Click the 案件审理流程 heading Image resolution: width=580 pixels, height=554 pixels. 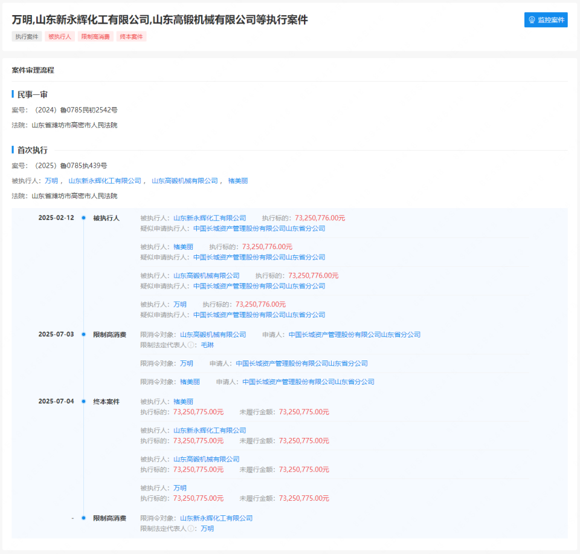pyautogui.click(x=33, y=70)
